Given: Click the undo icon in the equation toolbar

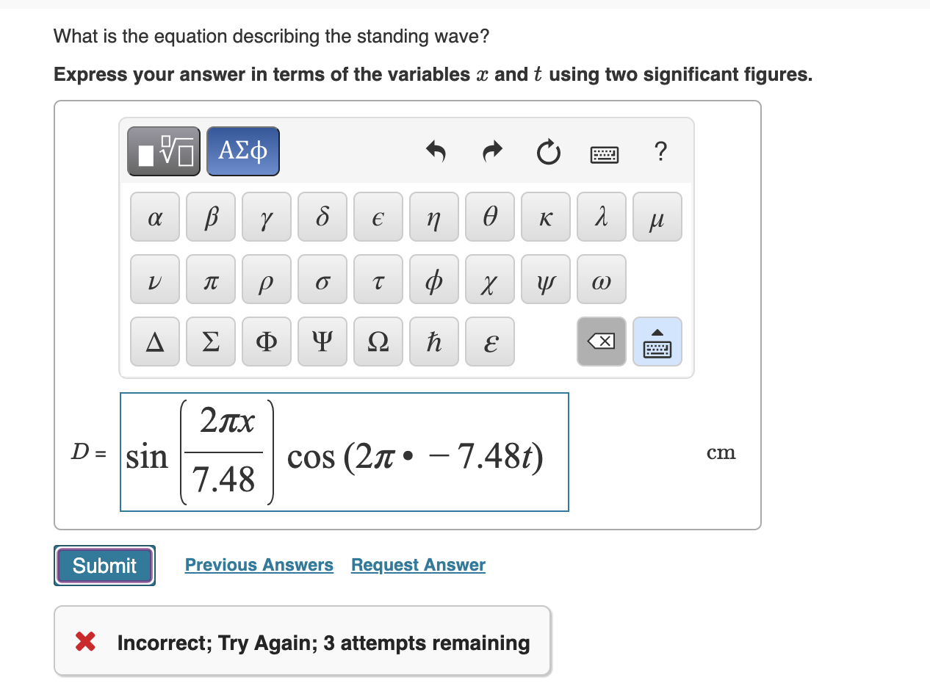Looking at the screenshot, I should tap(436, 151).
